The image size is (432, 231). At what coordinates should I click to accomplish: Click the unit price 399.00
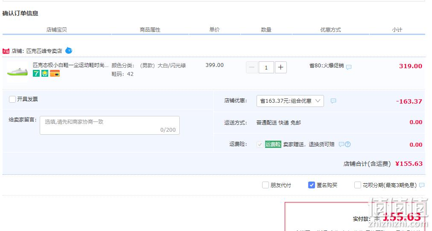(x=214, y=65)
